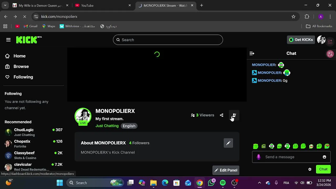Switch to the My Wife is a Demon Queen tab
336x189 pixels.
[41, 6]
